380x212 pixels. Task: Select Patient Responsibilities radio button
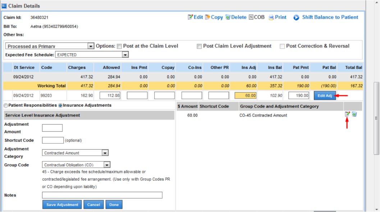coord(6,106)
